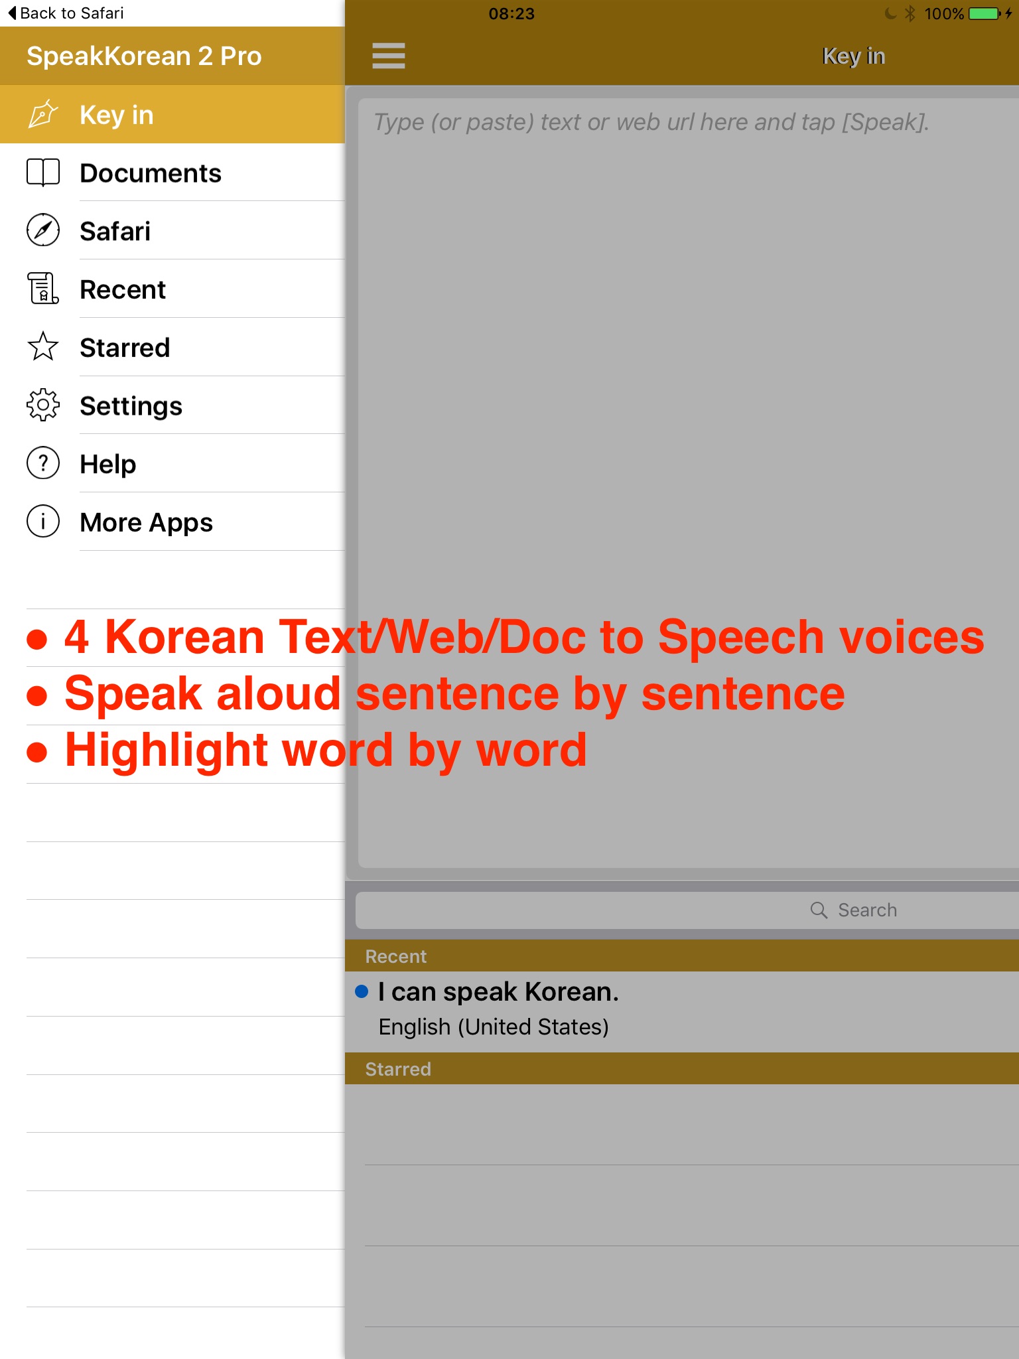Tap the Recent section header
Screen dimensions: 1019x1359
(x=682, y=956)
